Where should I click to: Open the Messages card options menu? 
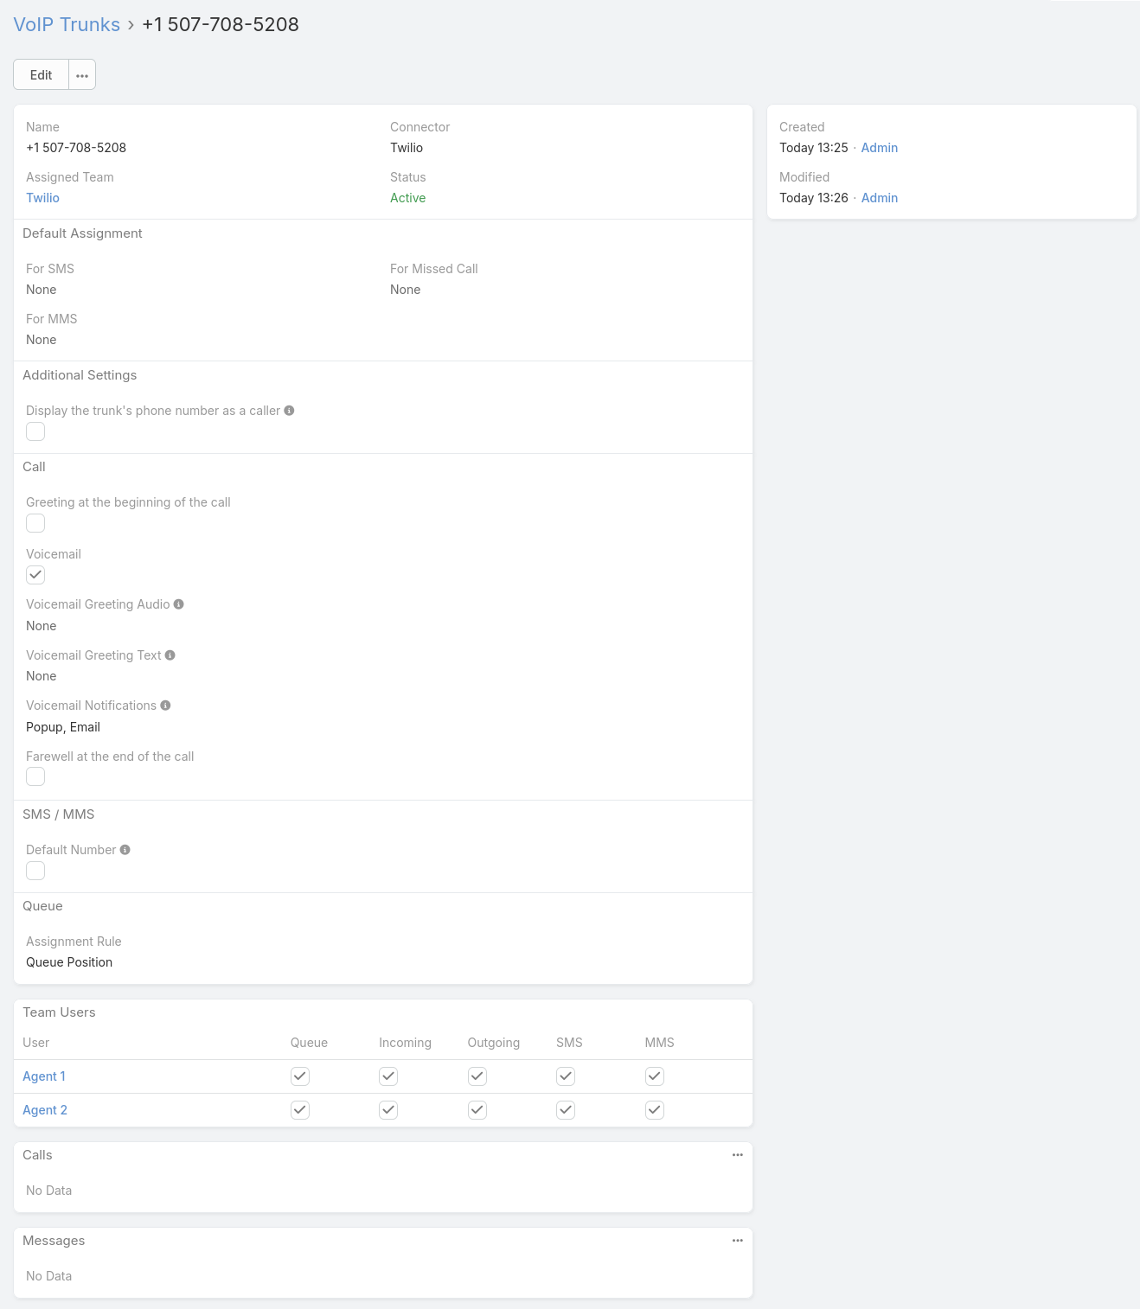[x=737, y=1240]
